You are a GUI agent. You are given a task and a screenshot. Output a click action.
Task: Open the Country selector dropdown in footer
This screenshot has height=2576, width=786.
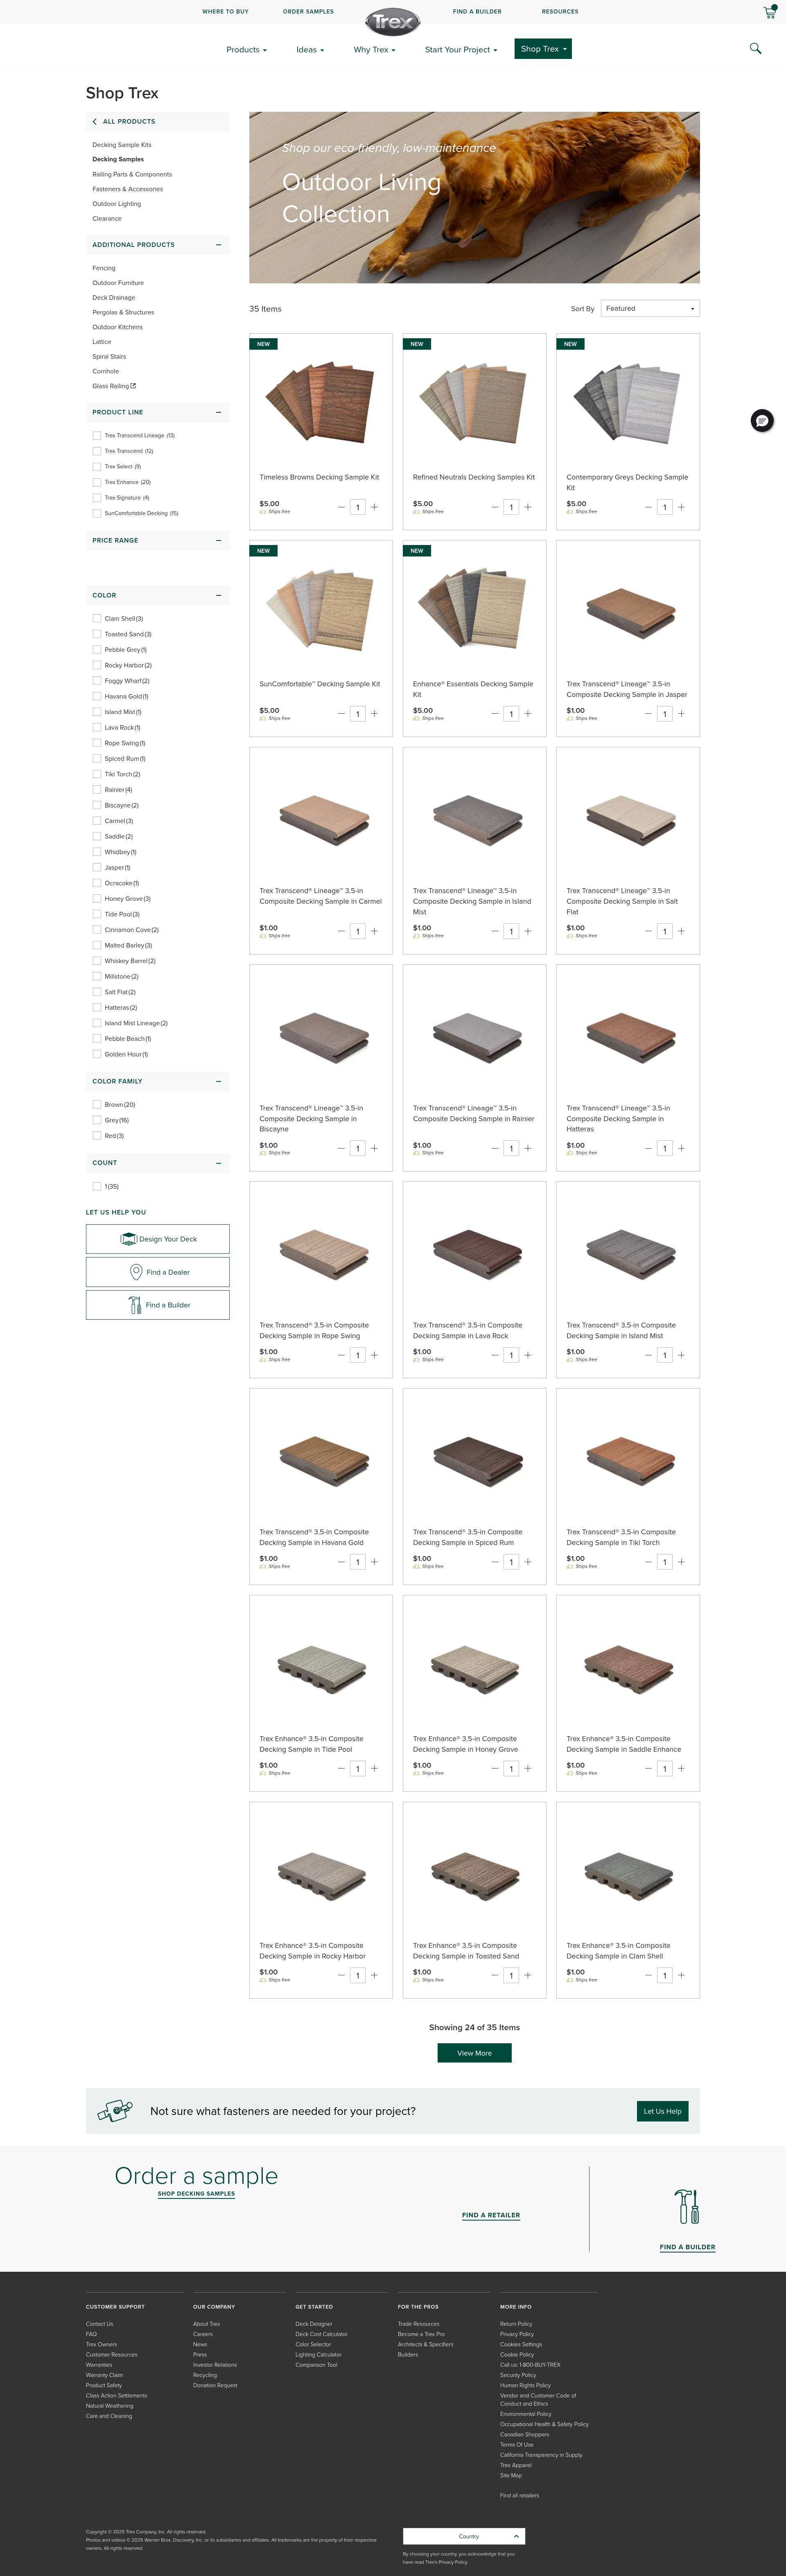[464, 2536]
